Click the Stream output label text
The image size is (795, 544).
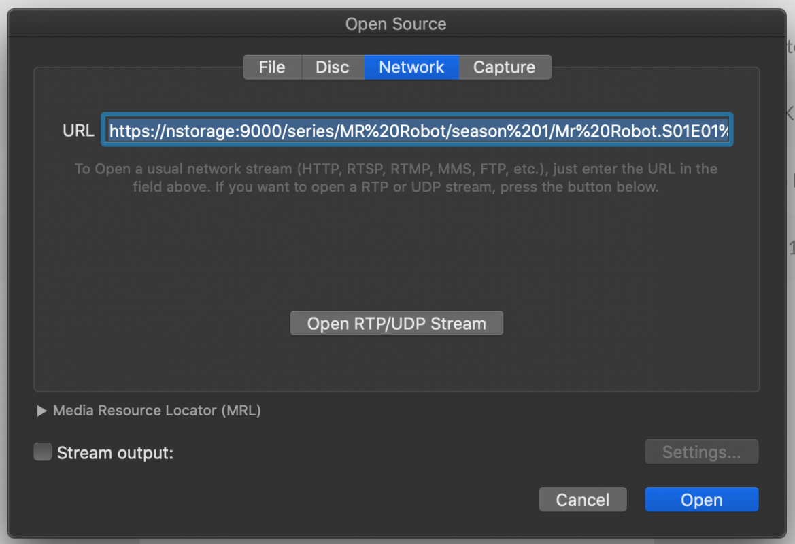point(115,453)
